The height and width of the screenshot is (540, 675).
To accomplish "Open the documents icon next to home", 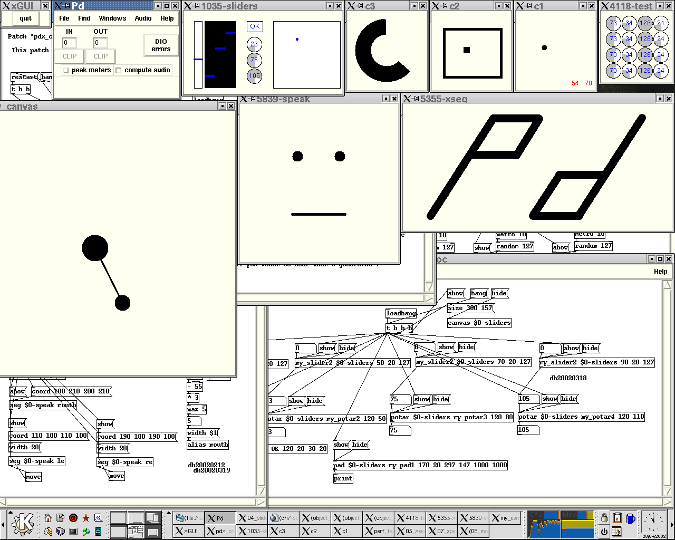I will tap(60, 518).
